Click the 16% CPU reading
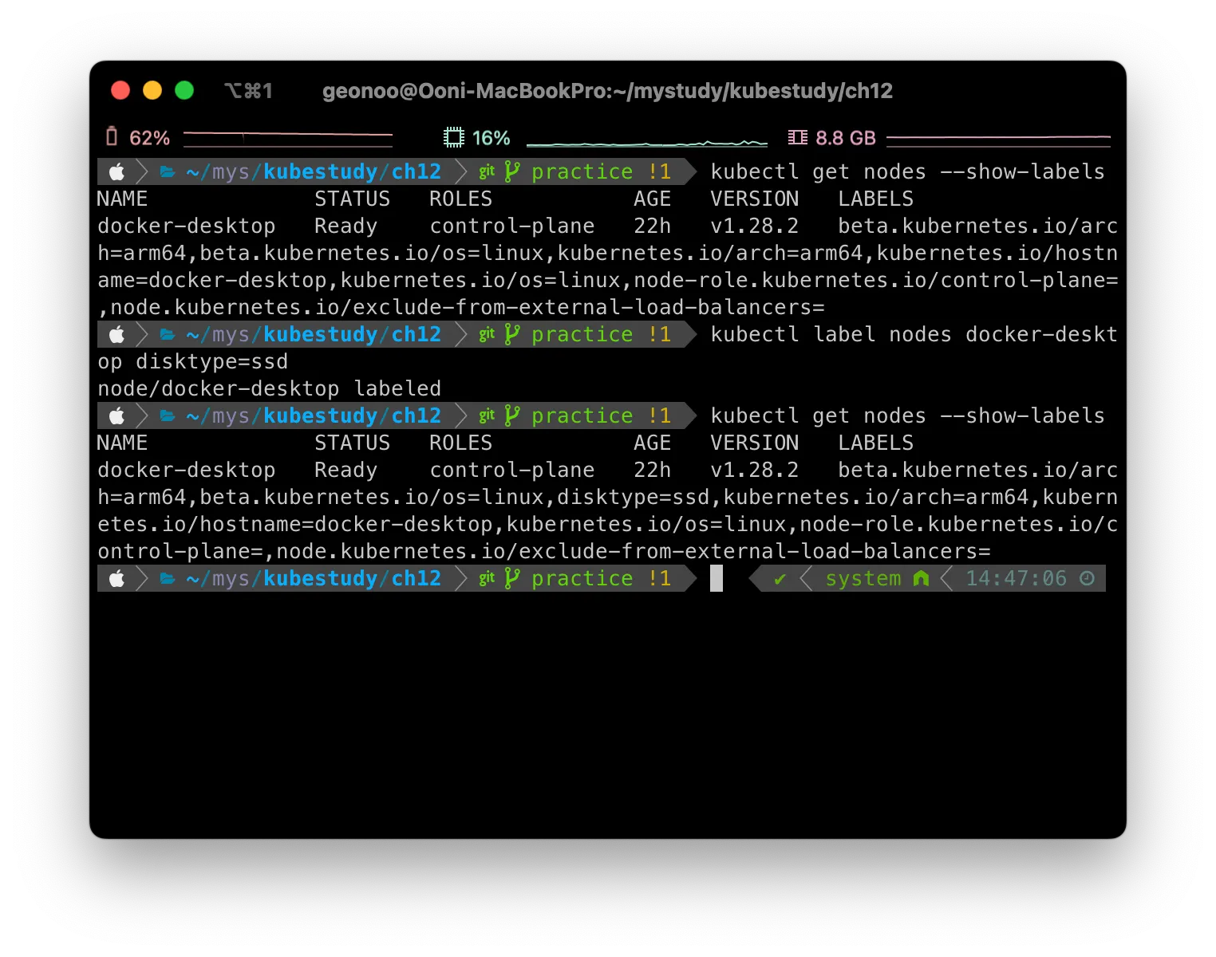This screenshot has height=957, width=1216. 492,138
